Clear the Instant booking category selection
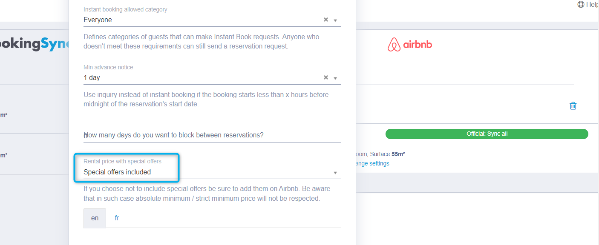 click(326, 20)
